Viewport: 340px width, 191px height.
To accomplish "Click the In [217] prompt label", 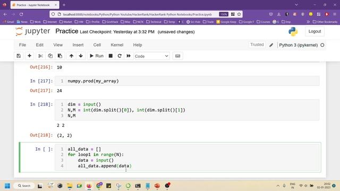I will (41, 81).
